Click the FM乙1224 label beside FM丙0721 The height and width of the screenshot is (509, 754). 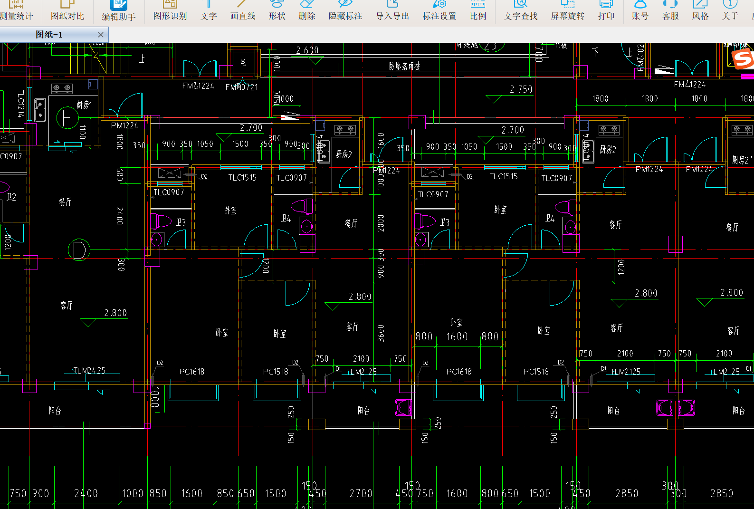[198, 86]
